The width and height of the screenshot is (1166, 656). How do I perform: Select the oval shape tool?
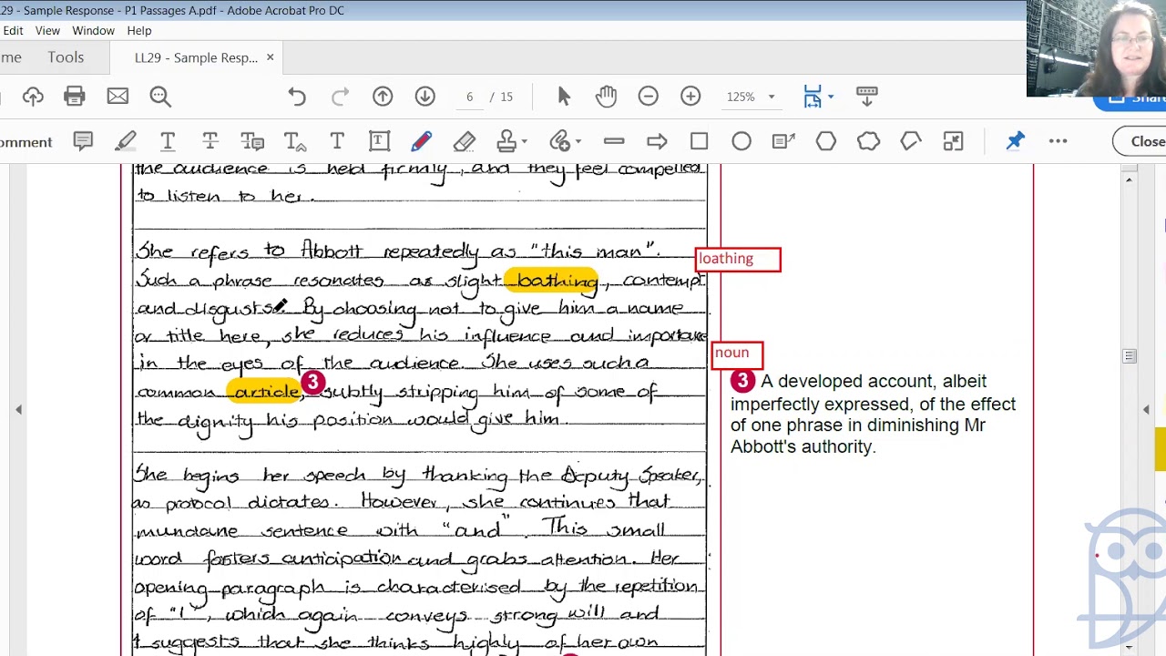pyautogui.click(x=742, y=141)
